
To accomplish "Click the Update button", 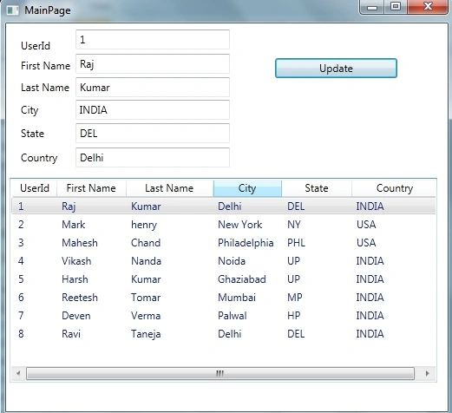I will pyautogui.click(x=336, y=69).
